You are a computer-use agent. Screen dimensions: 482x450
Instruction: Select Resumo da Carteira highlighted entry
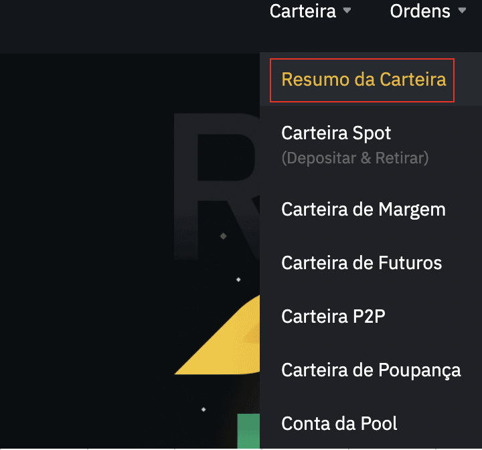pos(364,80)
